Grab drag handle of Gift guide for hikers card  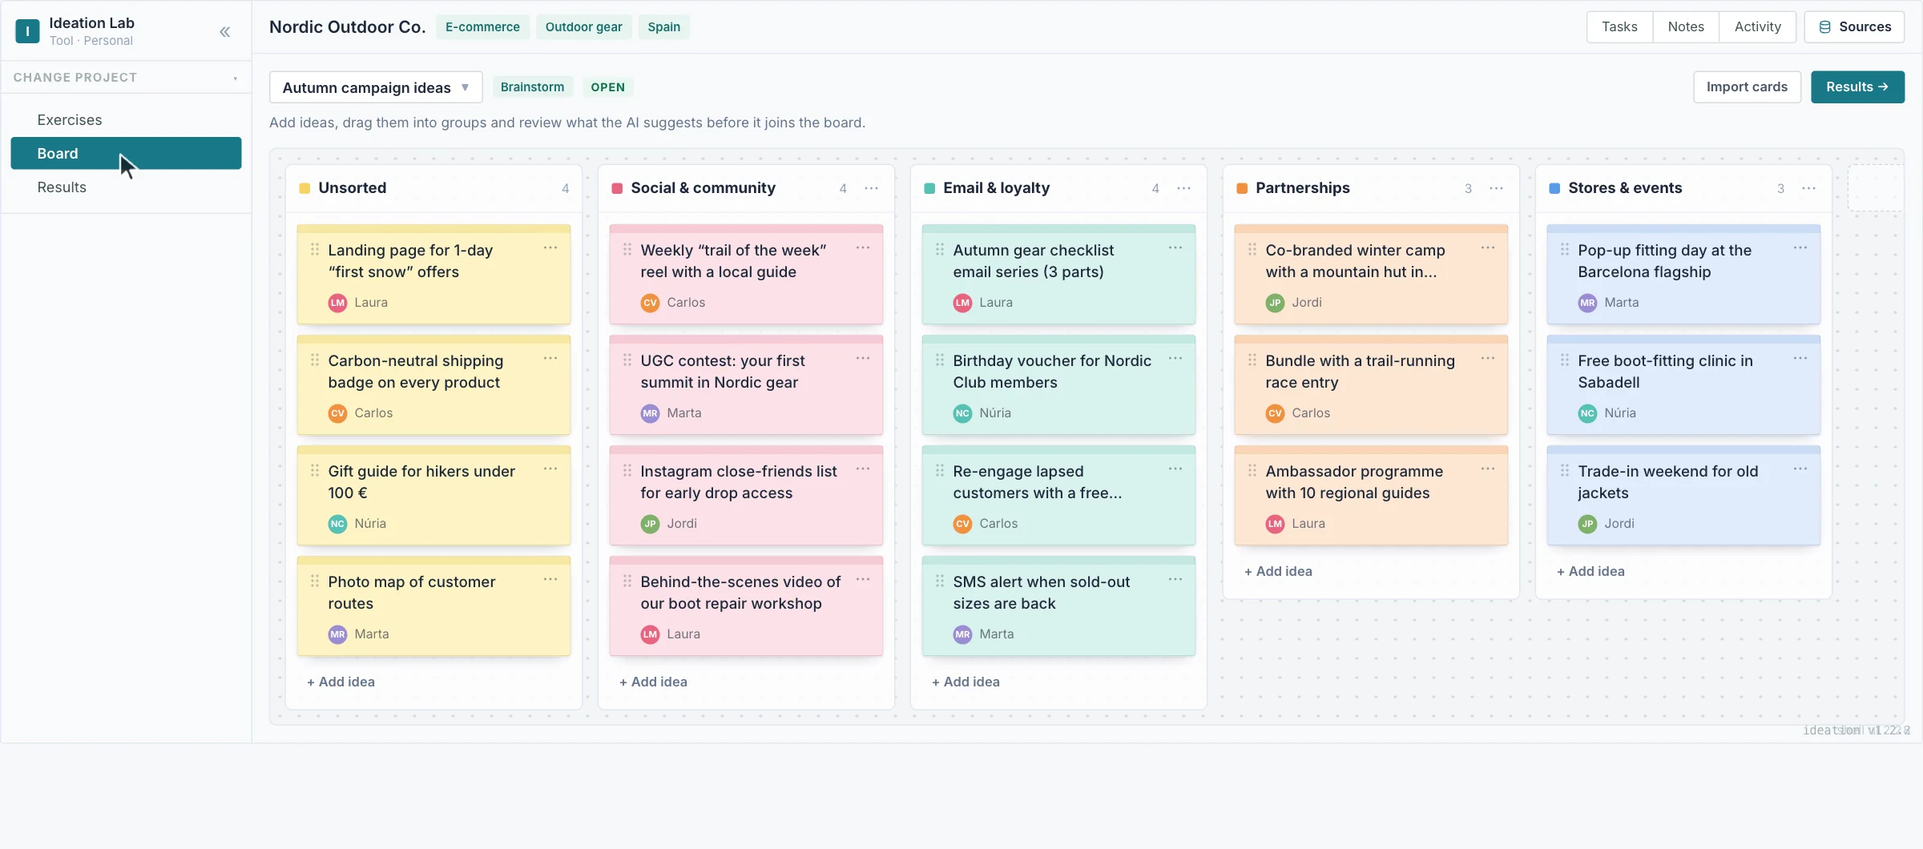315,471
